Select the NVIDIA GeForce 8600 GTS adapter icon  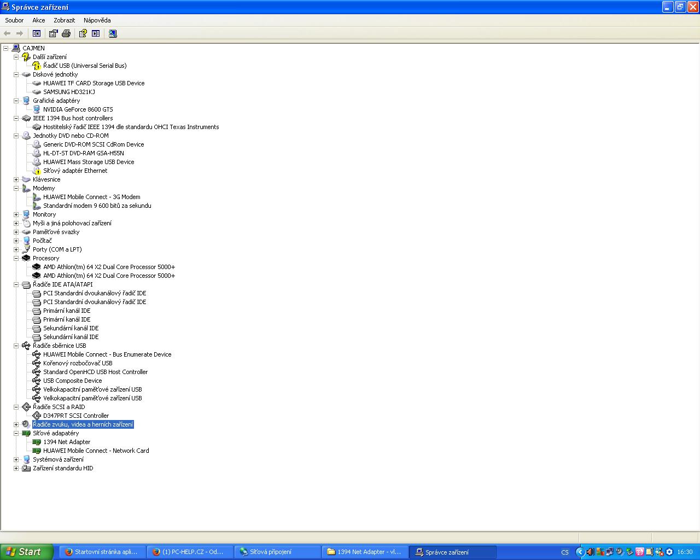point(37,109)
